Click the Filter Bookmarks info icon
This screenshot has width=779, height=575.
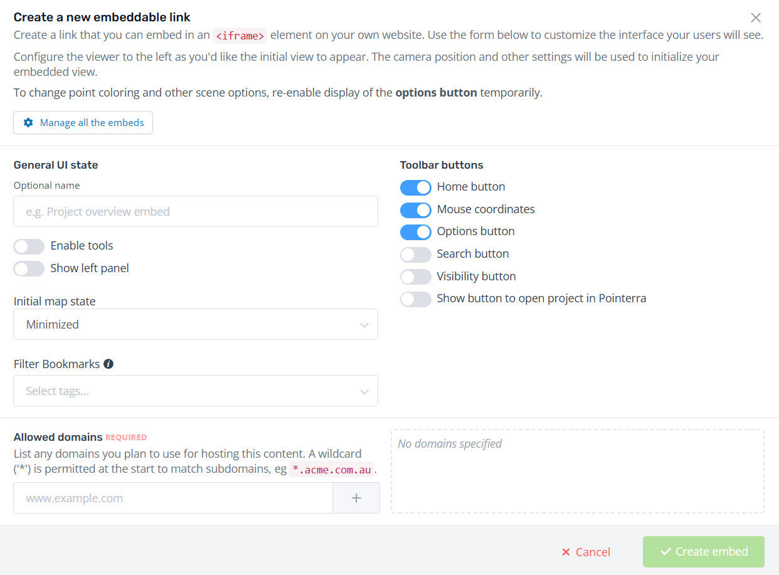[109, 364]
